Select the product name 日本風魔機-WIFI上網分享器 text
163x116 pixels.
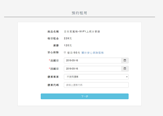82,31
